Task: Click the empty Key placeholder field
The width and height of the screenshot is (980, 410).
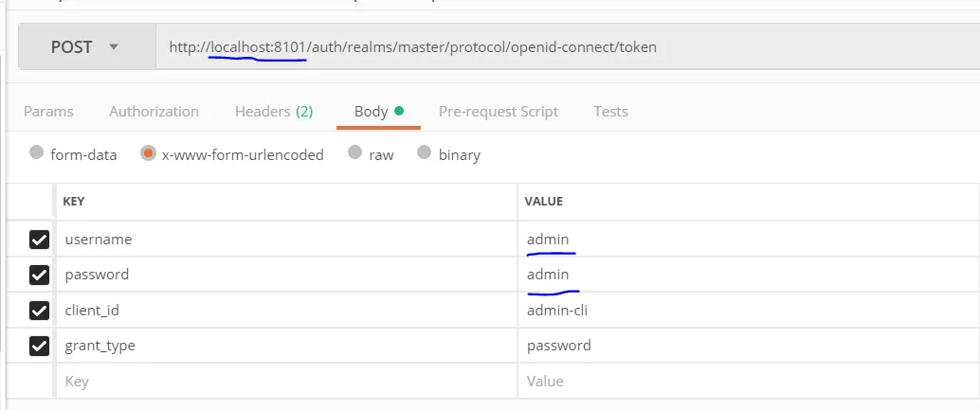Action: (284, 382)
